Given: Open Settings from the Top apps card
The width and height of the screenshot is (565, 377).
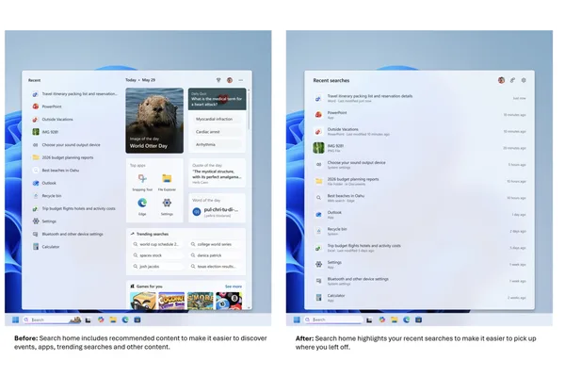Looking at the screenshot, I should click(x=167, y=206).
